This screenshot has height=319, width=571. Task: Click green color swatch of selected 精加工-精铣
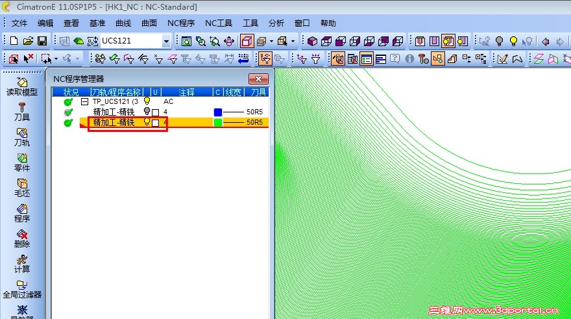click(218, 123)
